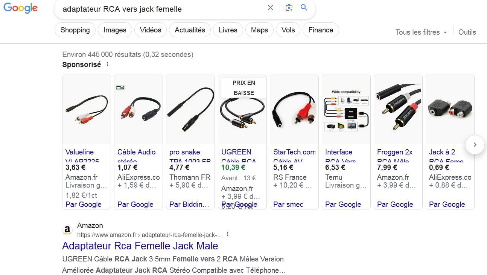Open the StarTech.com cable product image

point(294,109)
